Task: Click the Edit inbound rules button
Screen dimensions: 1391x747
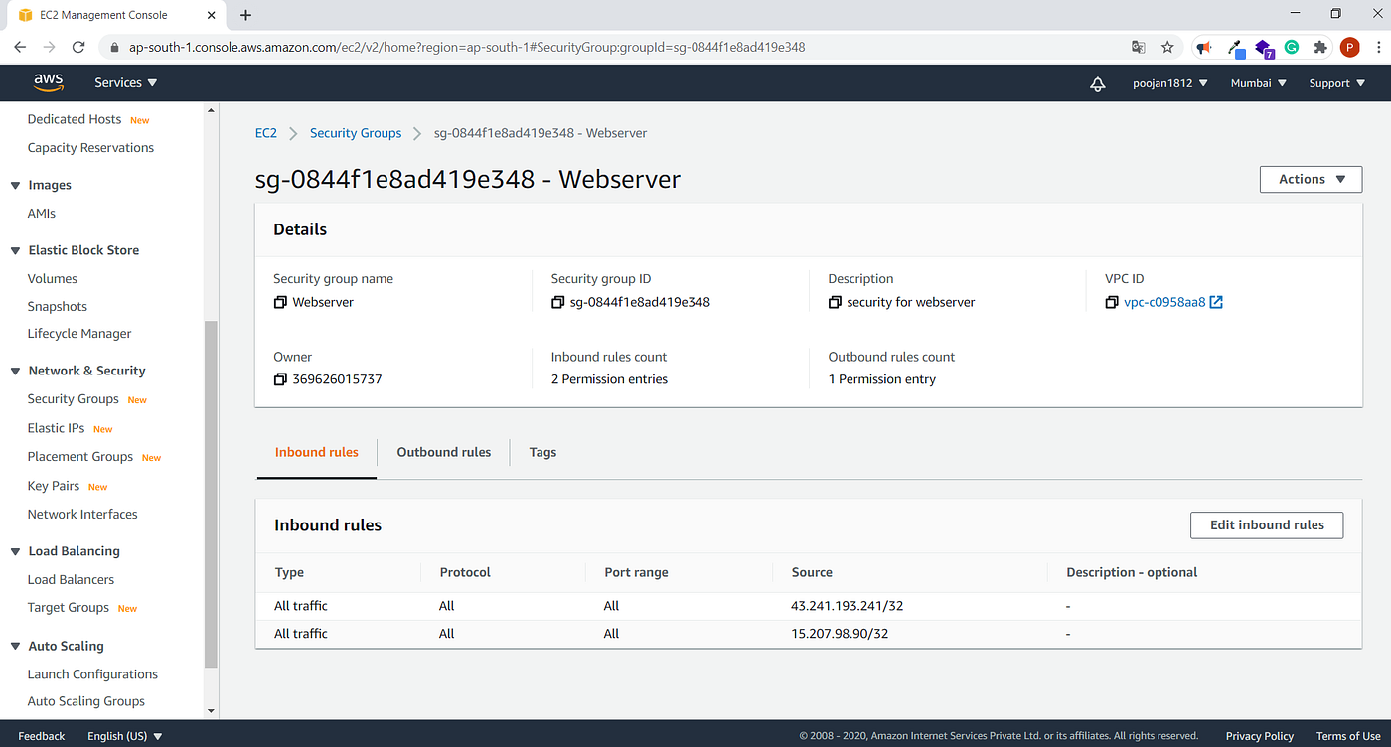Action: (x=1266, y=524)
